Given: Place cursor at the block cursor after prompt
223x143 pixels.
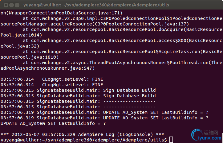Looking at the screenshot, I should [x=171, y=140].
